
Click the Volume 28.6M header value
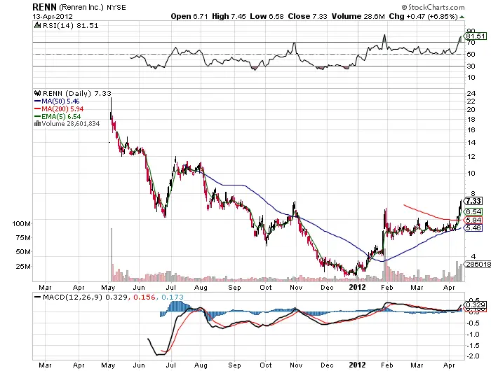[x=358, y=16]
